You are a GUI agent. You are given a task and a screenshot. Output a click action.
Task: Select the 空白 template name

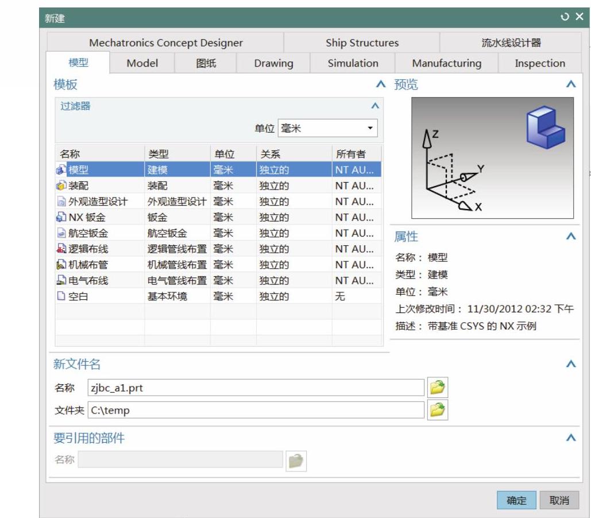point(78,296)
